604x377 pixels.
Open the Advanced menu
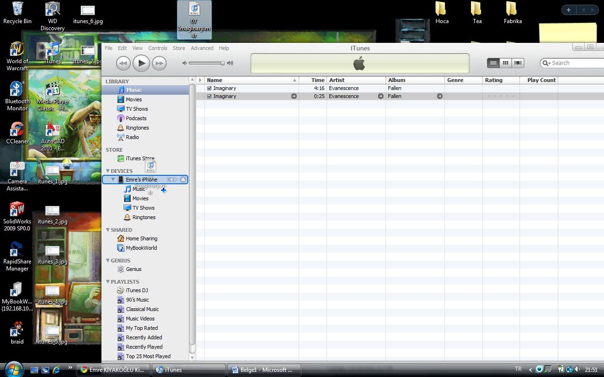[x=202, y=48]
